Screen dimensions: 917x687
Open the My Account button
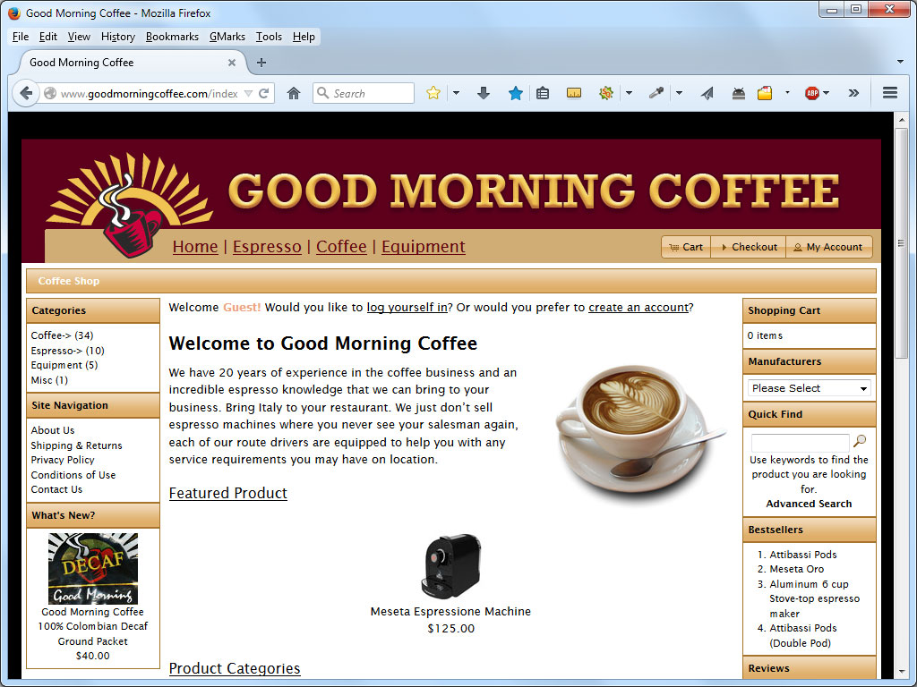(828, 247)
